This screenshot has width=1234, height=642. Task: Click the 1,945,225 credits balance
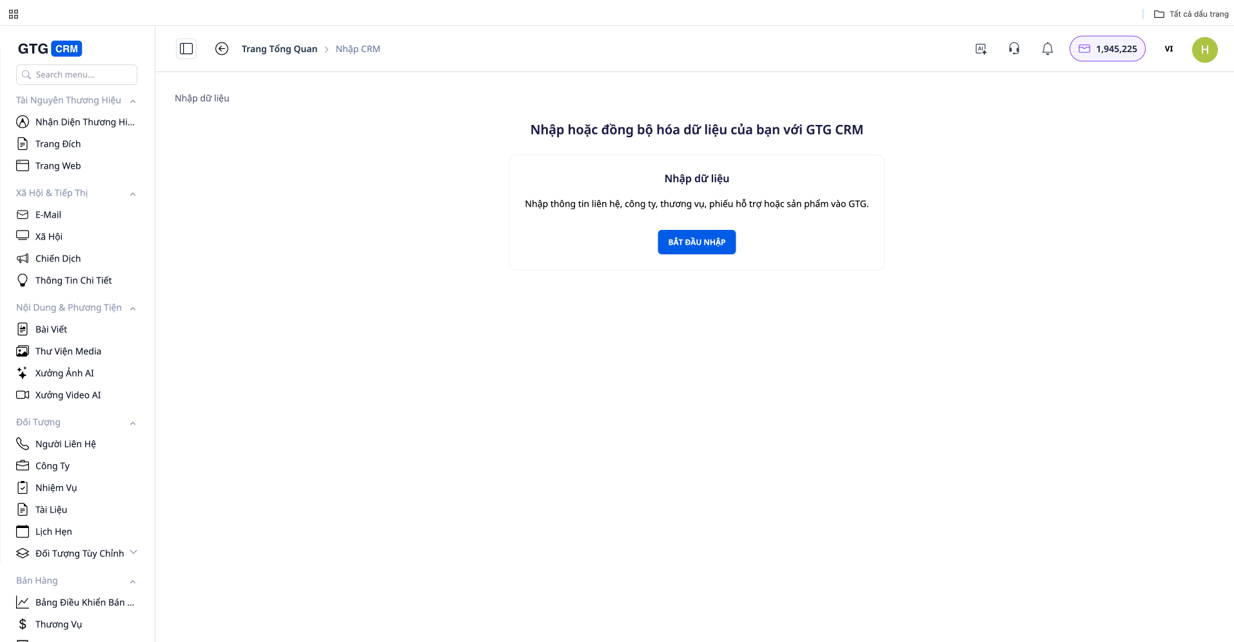click(x=1107, y=49)
